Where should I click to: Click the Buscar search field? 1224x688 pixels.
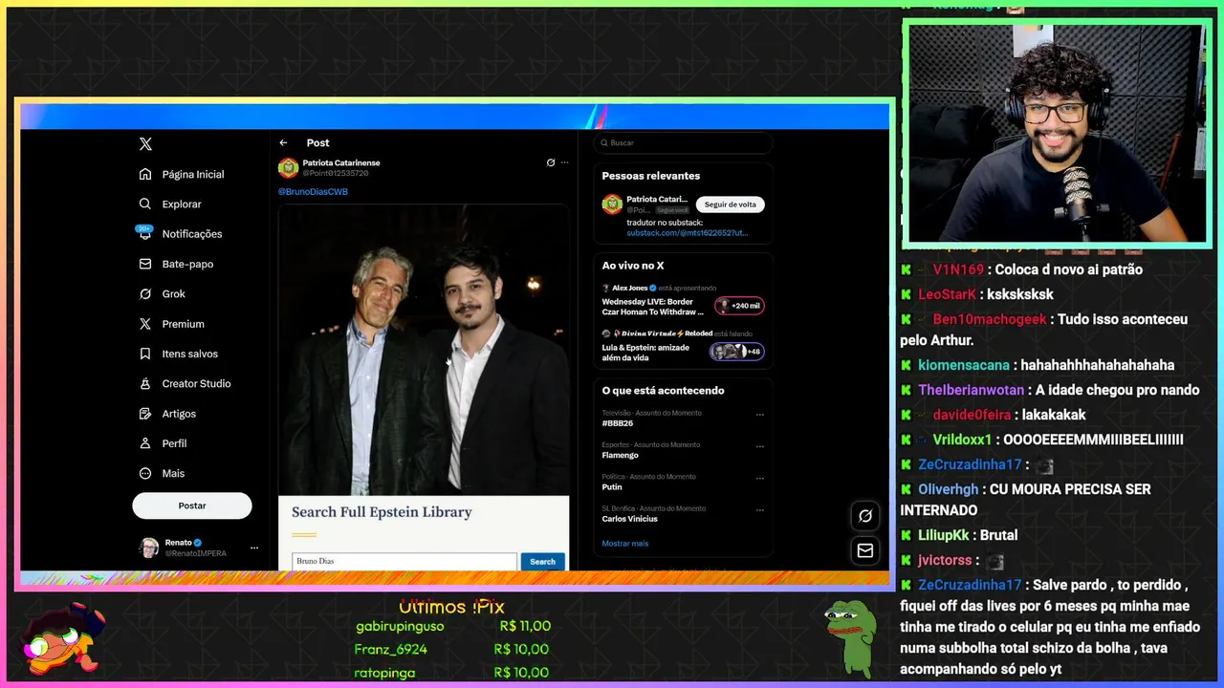tap(683, 142)
